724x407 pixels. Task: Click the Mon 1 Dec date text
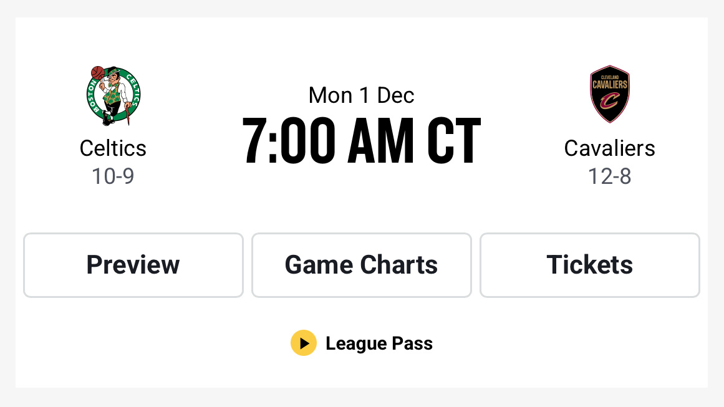[x=362, y=95]
